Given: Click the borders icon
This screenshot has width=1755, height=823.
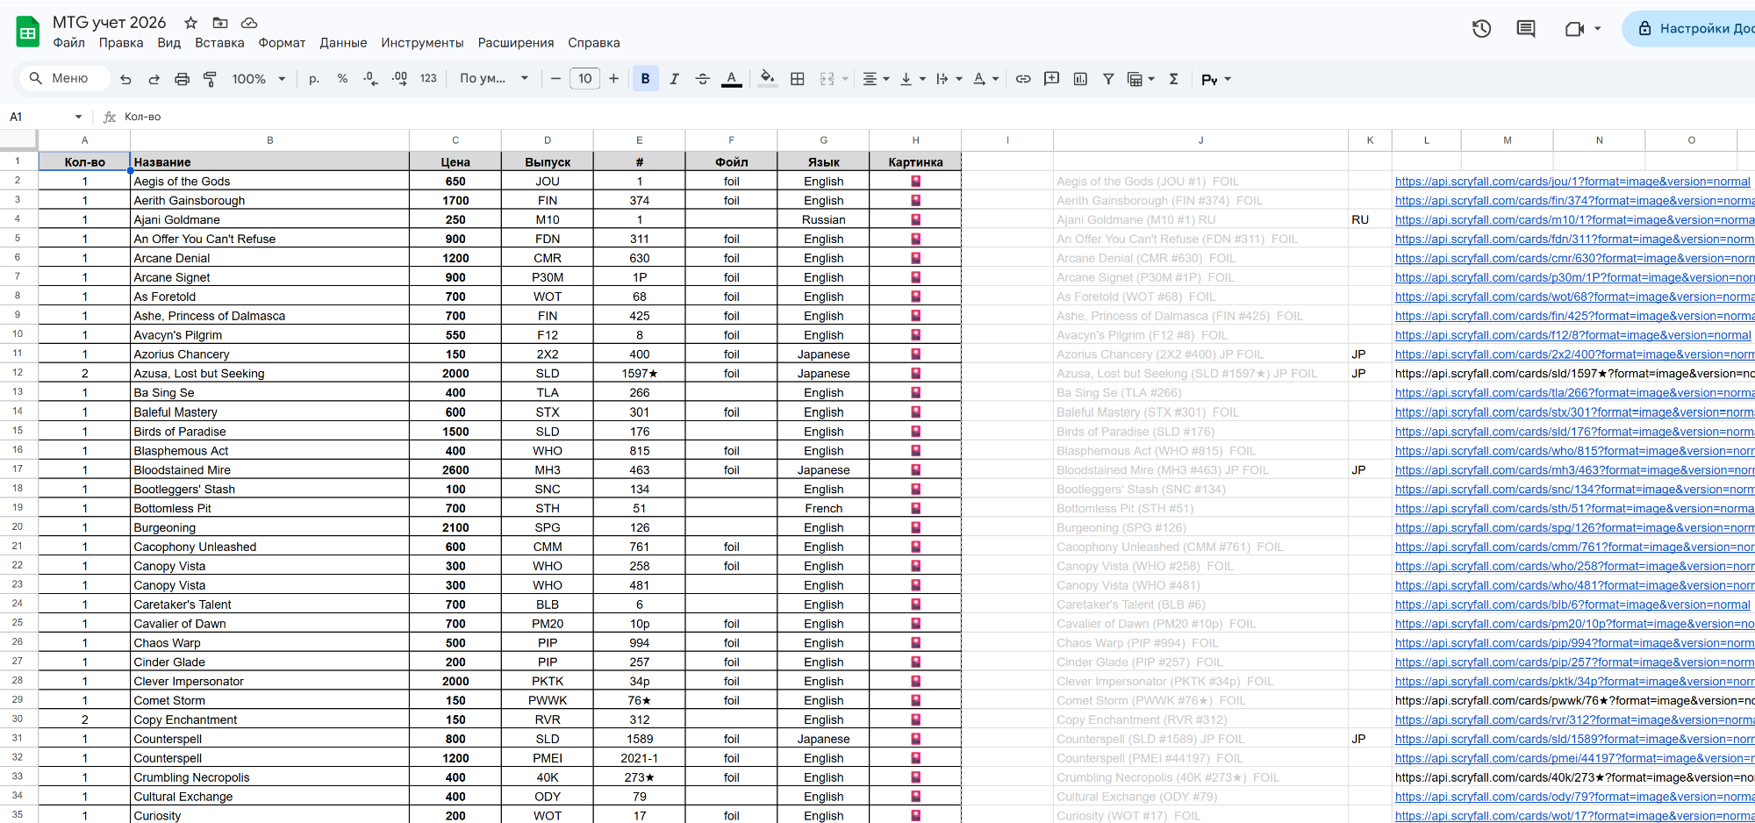Looking at the screenshot, I should pyautogui.click(x=797, y=79).
